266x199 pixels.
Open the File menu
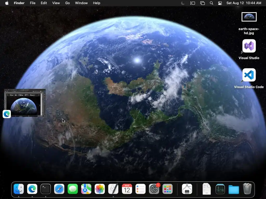(x=32, y=3)
